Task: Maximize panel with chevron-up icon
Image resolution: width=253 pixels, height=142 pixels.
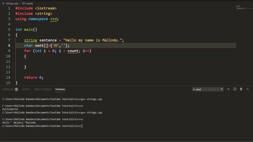Action: click(247, 89)
